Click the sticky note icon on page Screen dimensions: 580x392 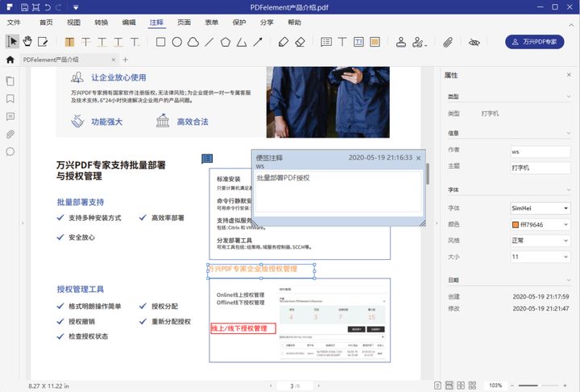coord(207,159)
